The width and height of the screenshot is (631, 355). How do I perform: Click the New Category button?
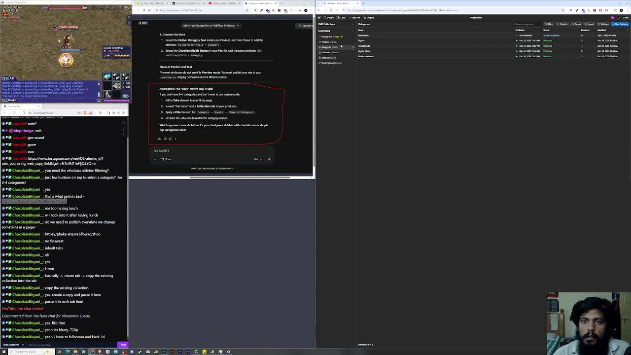pyautogui.click(x=620, y=24)
